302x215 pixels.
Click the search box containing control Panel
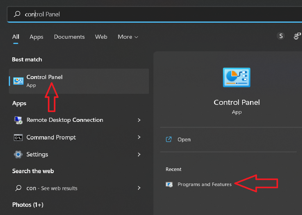tap(155, 14)
